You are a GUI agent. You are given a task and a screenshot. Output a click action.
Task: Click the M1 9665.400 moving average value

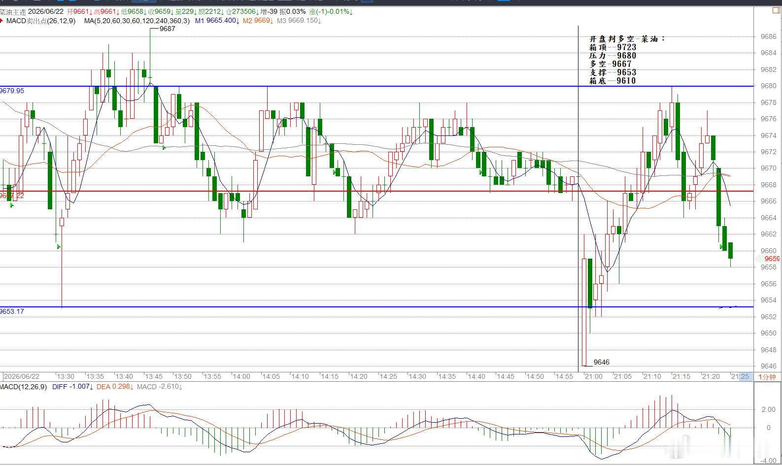[217, 21]
